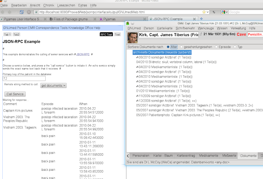
Task: Open the Schriftverkehr menu in GNUmed
Action: 185,28
